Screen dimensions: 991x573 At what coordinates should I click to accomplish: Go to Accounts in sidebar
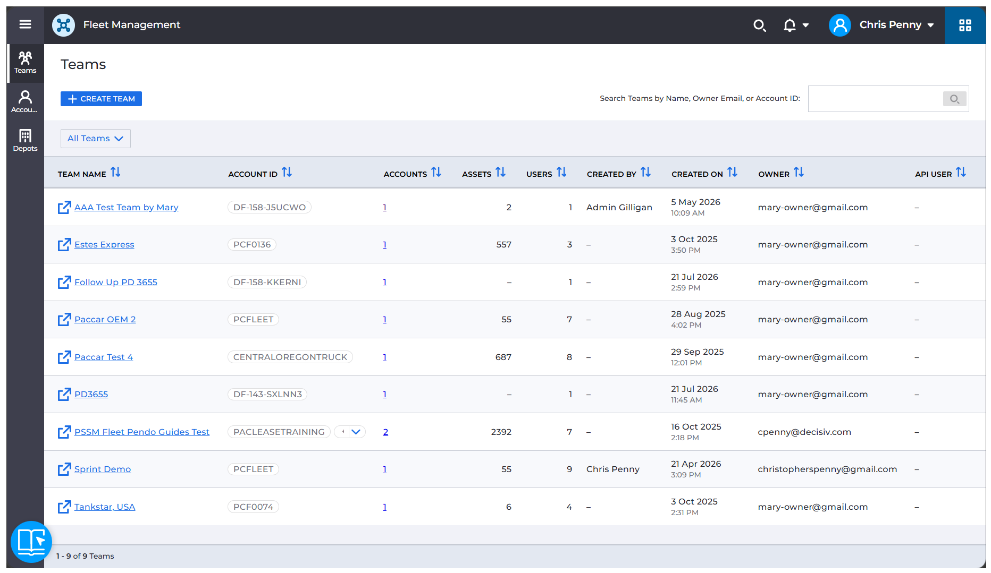click(25, 101)
